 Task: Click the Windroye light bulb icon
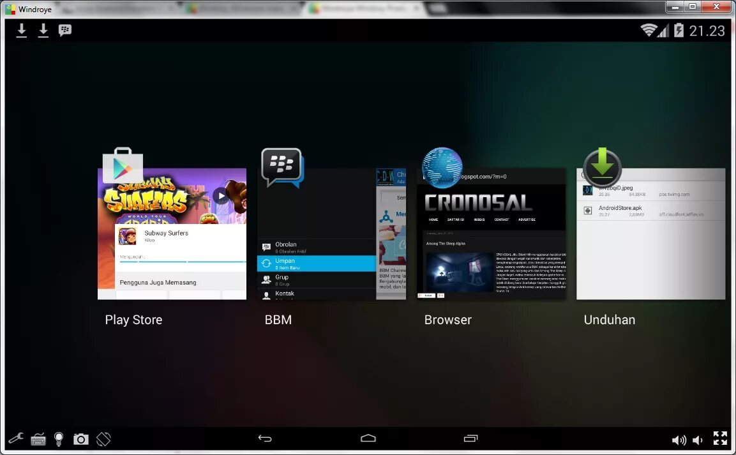point(59,439)
